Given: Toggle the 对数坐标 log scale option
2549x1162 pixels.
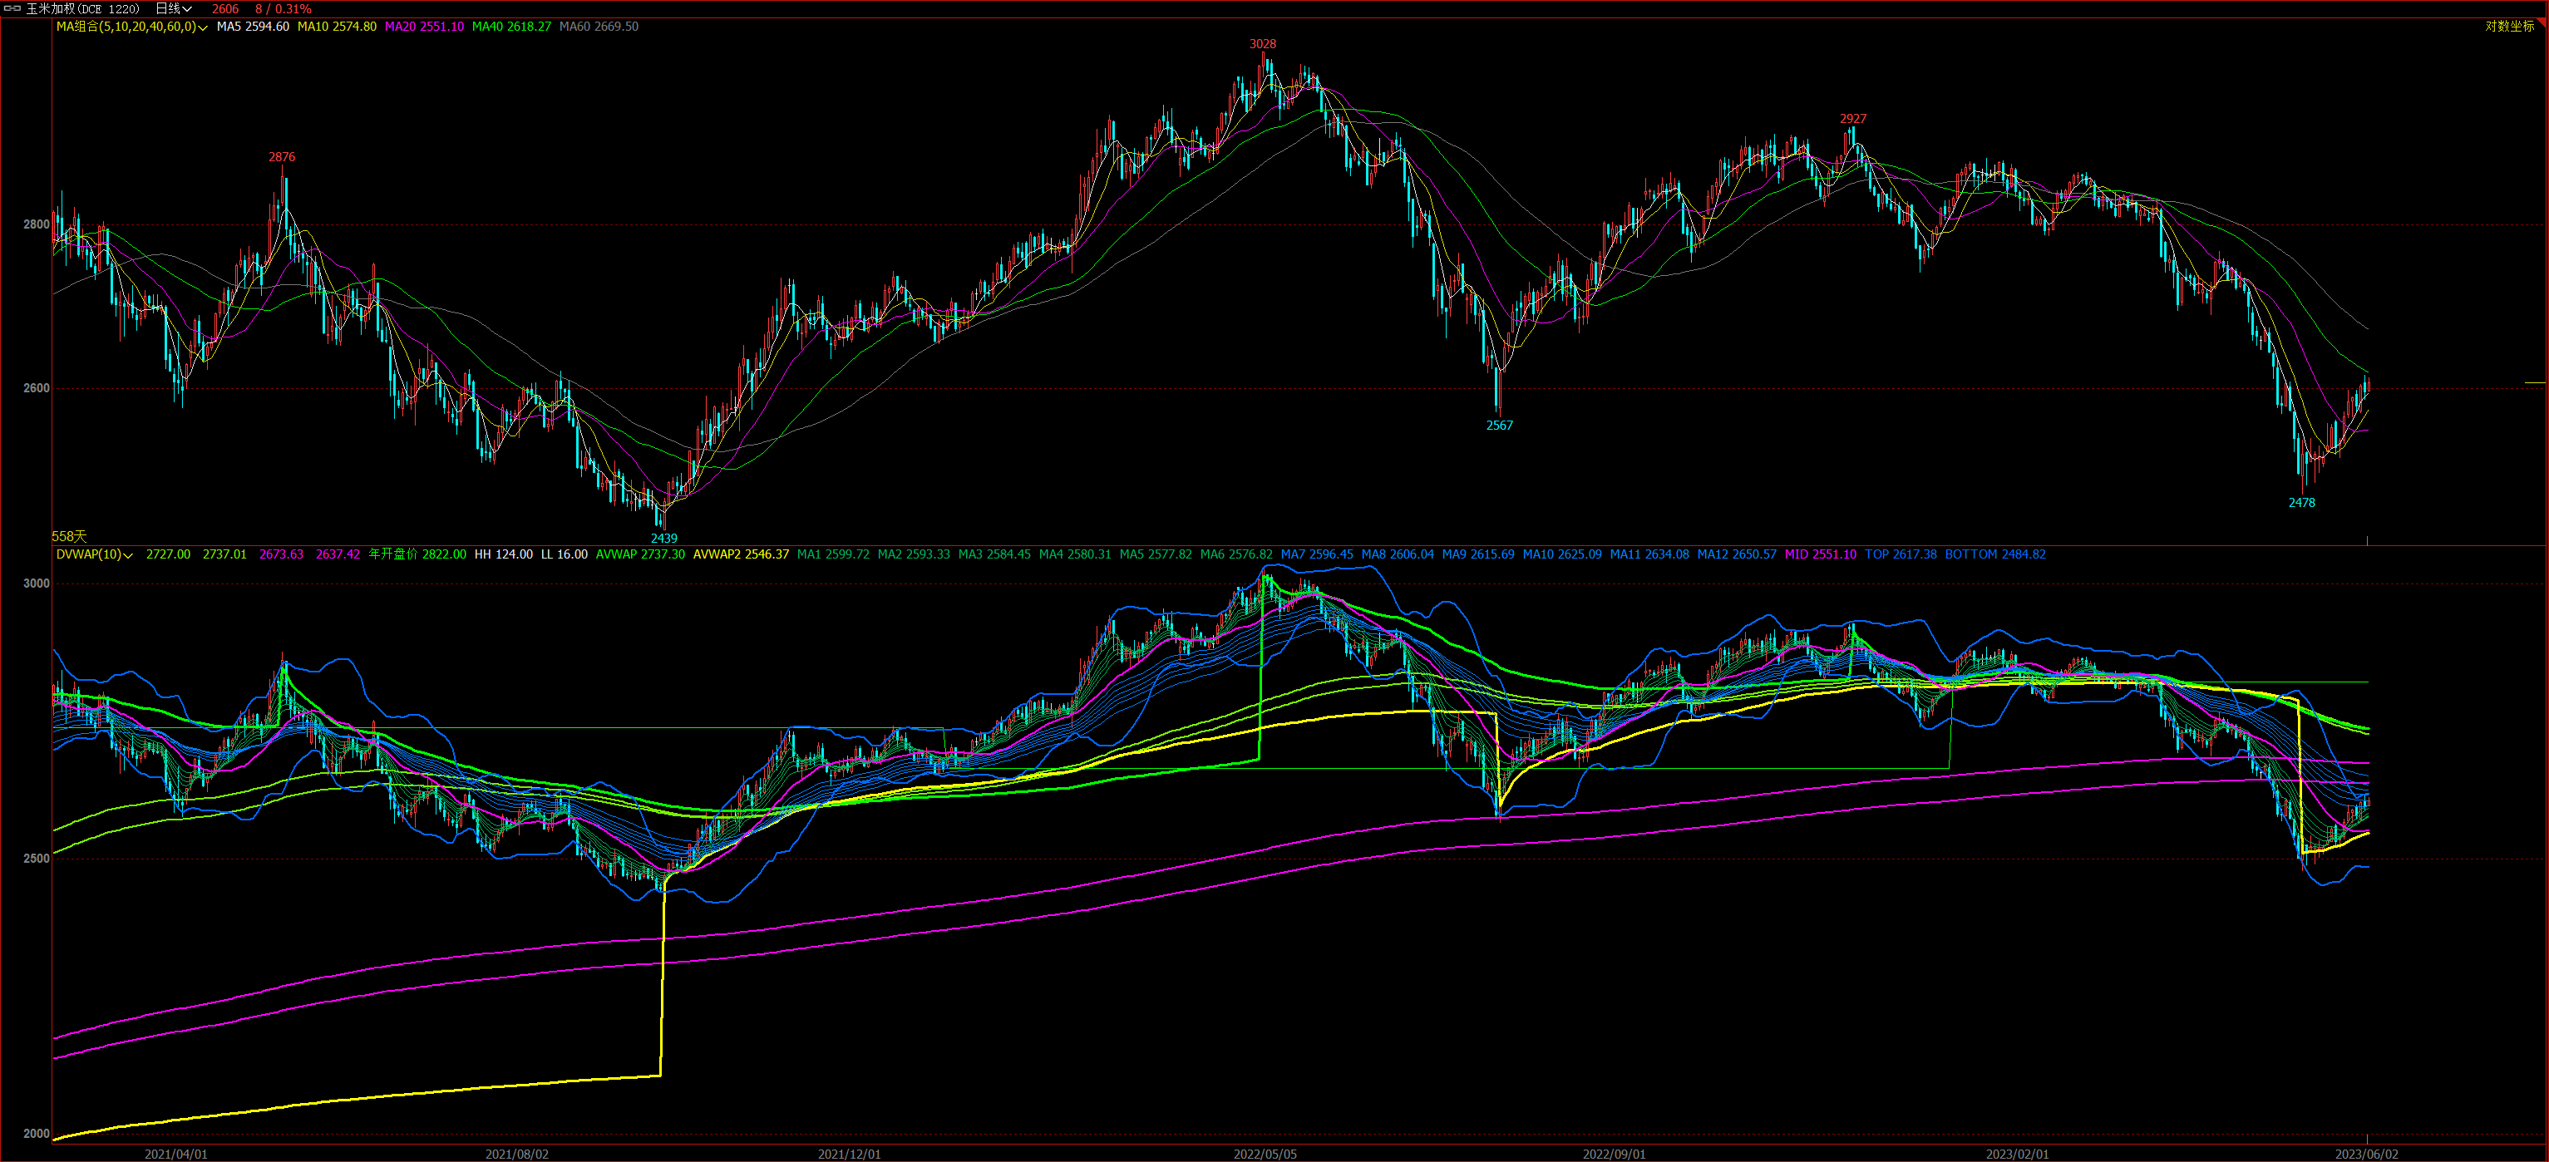Looking at the screenshot, I should [2509, 27].
